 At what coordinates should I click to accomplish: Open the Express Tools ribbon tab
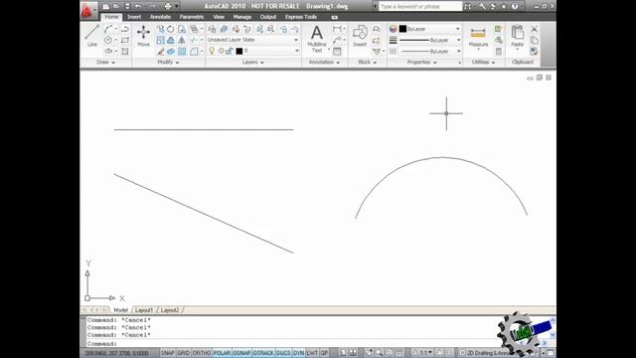(x=301, y=17)
